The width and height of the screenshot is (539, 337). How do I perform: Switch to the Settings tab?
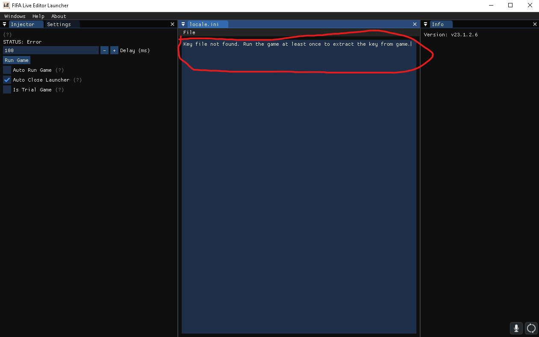coord(59,24)
